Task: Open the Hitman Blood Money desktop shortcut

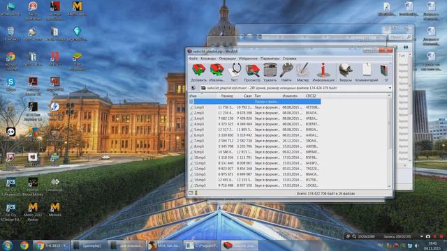Action: point(33,188)
